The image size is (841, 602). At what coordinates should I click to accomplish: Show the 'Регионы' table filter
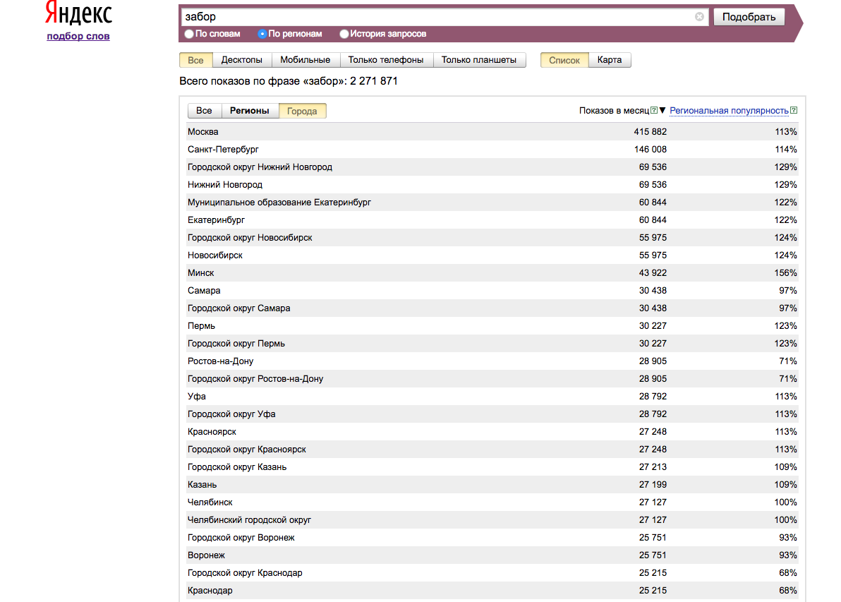pos(250,111)
